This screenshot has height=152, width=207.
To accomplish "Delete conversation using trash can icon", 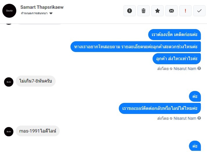I will pos(144,11).
